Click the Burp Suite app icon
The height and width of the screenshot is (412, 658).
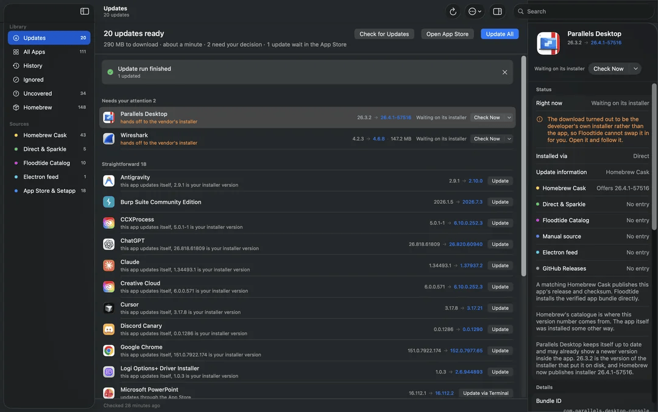108,202
